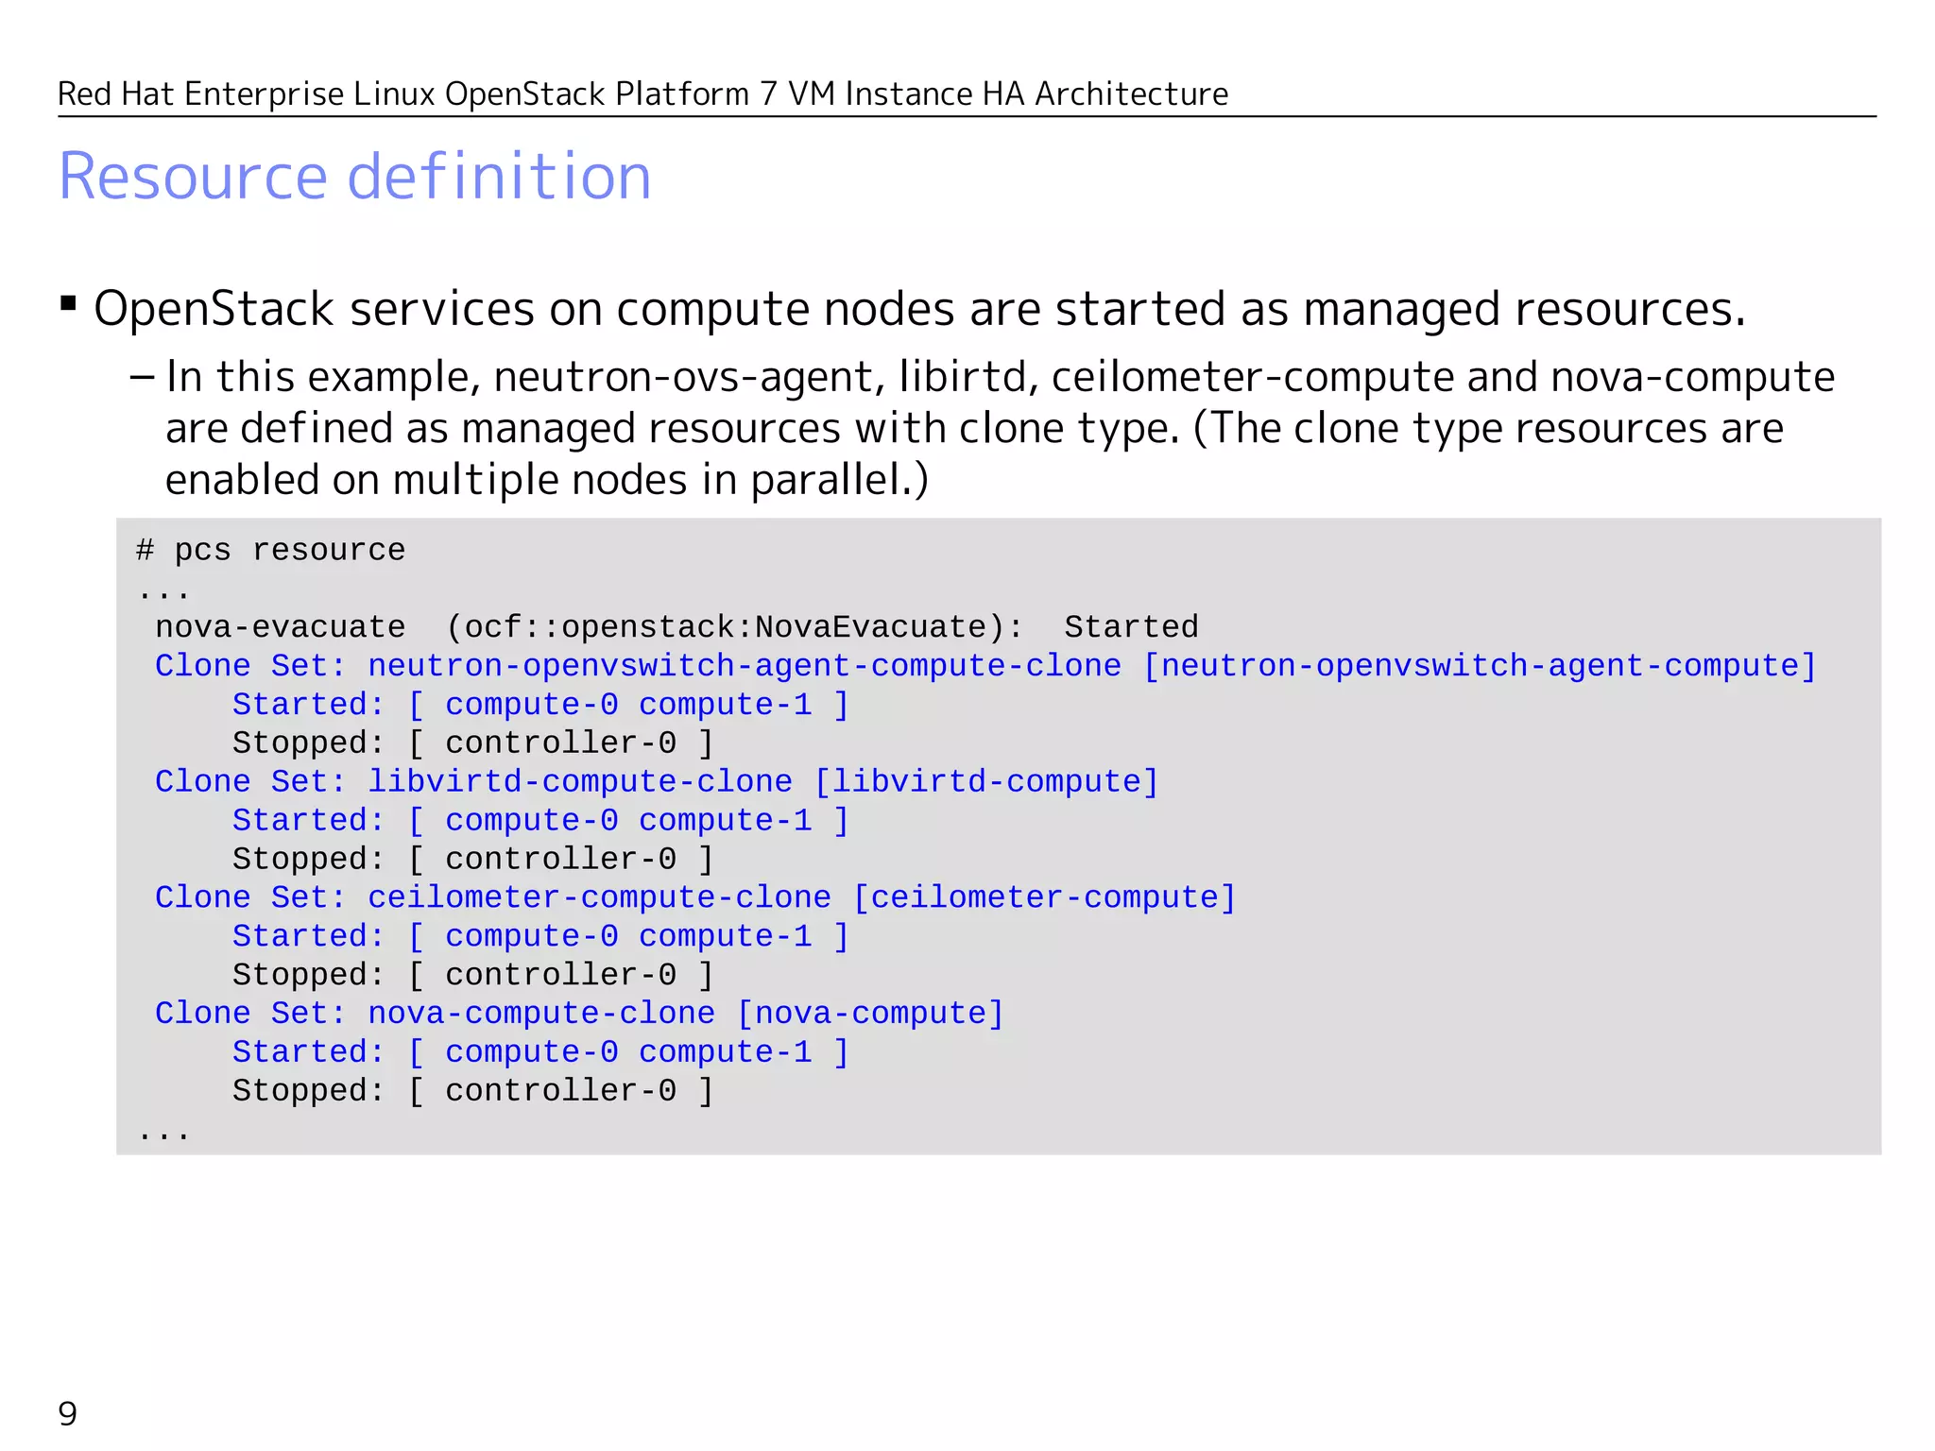Click the 'Stopped: [ controller-0 ]' line under libvirtd-compute-clone
This screenshot has height=1451, width=1935.
point(473,860)
